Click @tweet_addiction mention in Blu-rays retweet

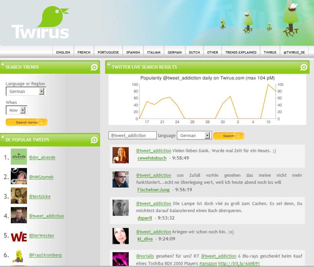click(x=218, y=256)
